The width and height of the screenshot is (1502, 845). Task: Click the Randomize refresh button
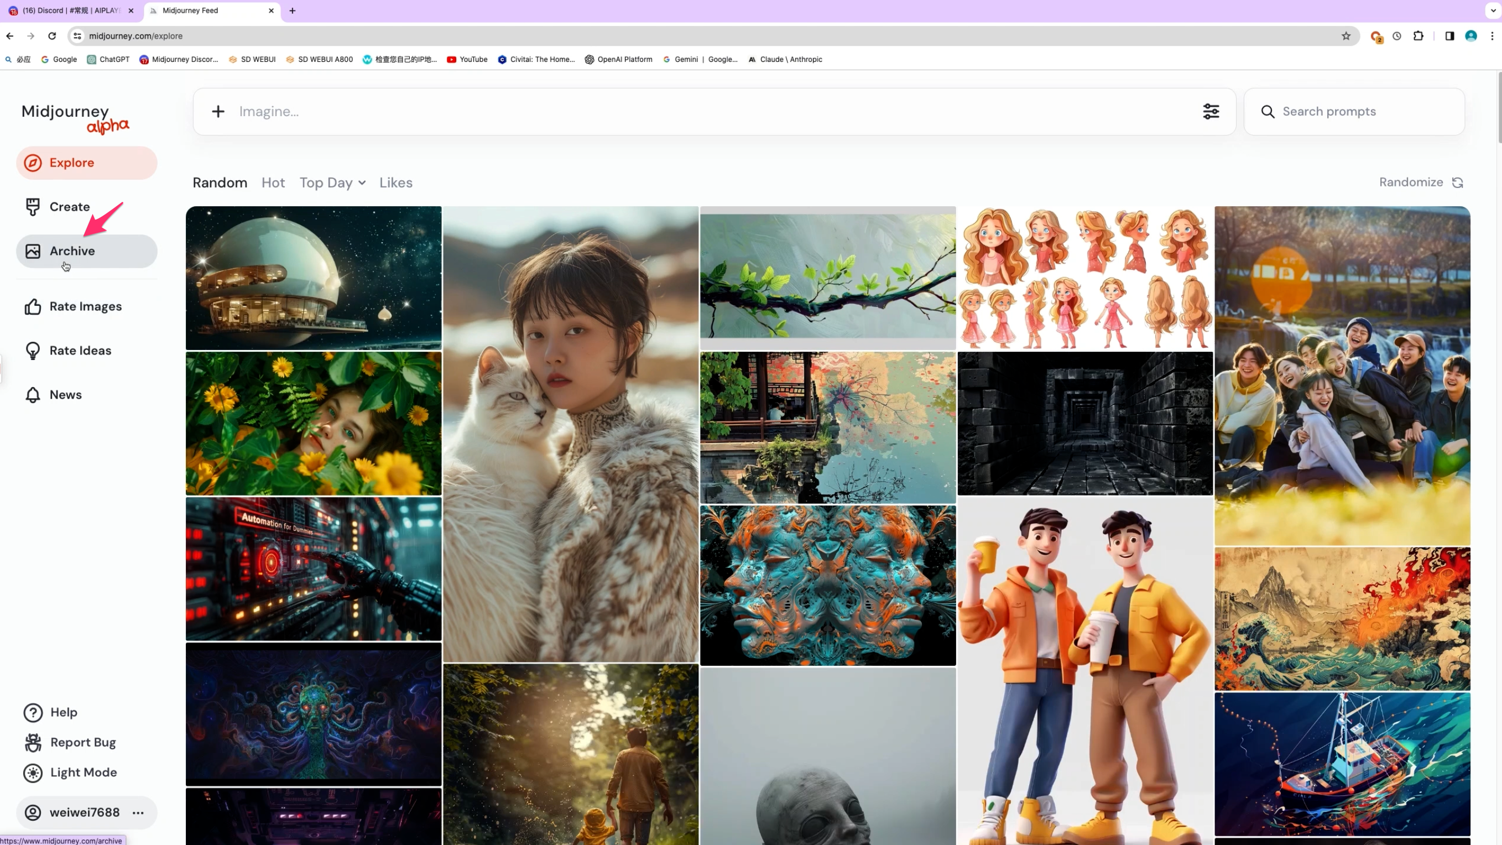pos(1421,182)
